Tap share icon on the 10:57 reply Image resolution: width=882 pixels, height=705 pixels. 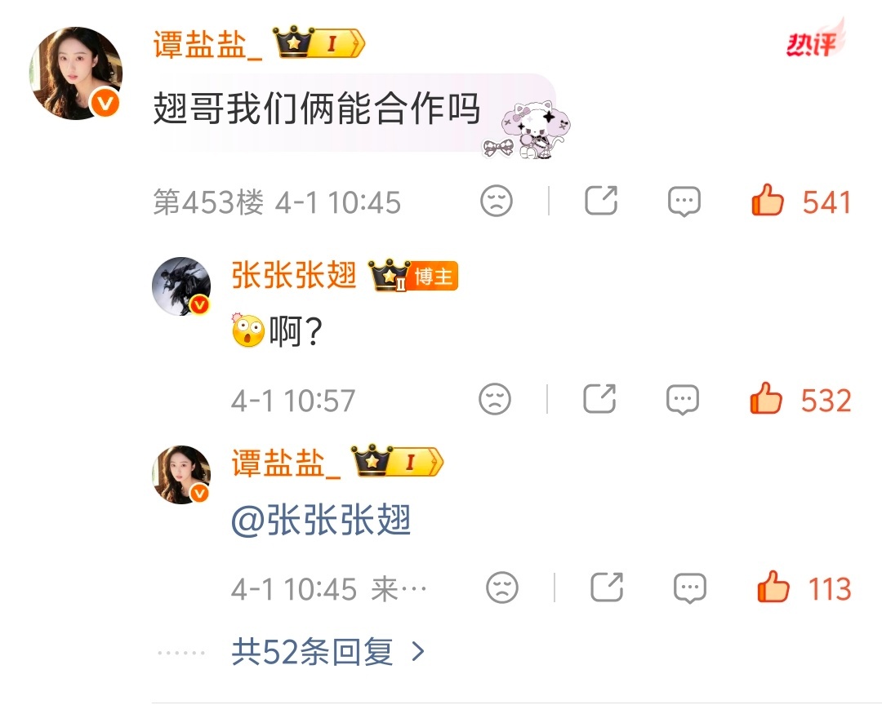[599, 398]
